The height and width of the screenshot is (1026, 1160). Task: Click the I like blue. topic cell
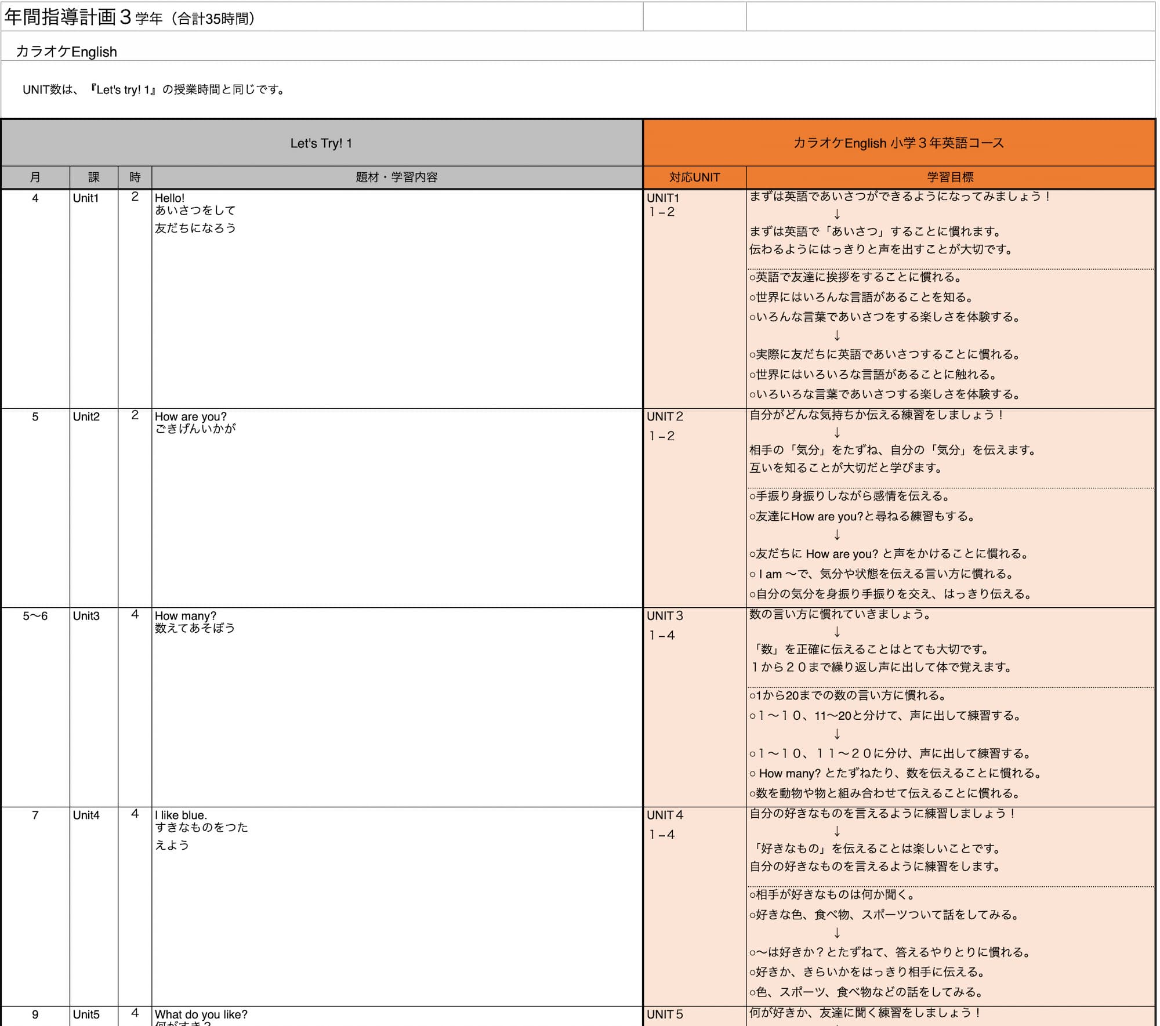click(397, 907)
